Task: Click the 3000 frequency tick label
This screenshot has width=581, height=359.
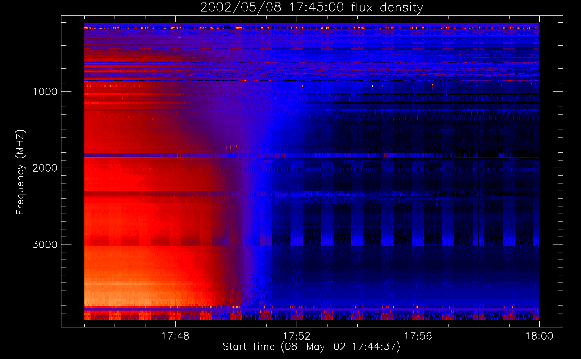Action: pyautogui.click(x=45, y=244)
